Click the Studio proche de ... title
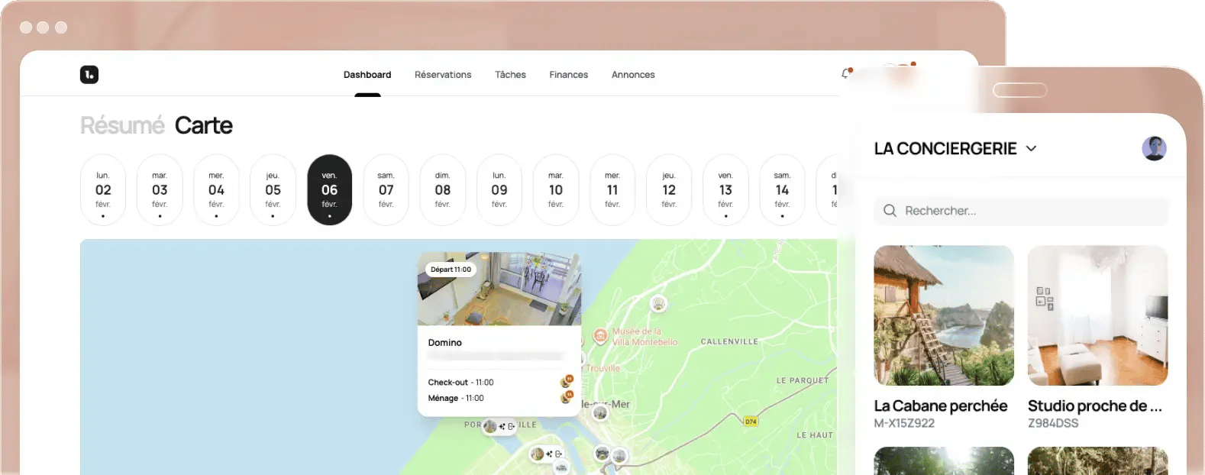 click(1095, 406)
